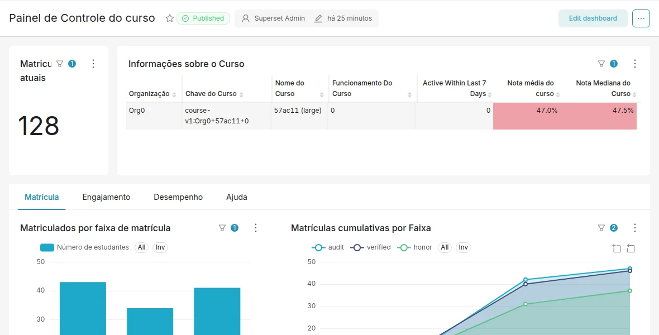Sort table by Funcionamento Do Curso column
The image size is (659, 335).
(372, 88)
